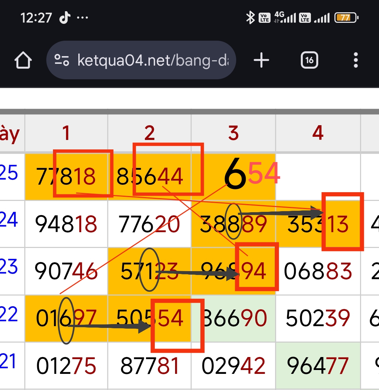The height and width of the screenshot is (390, 379).
Task: Tap the battery indicator showing 77
Action: point(346,18)
